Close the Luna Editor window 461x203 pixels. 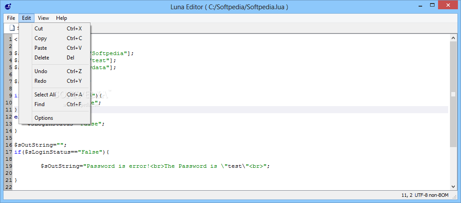click(x=448, y=5)
